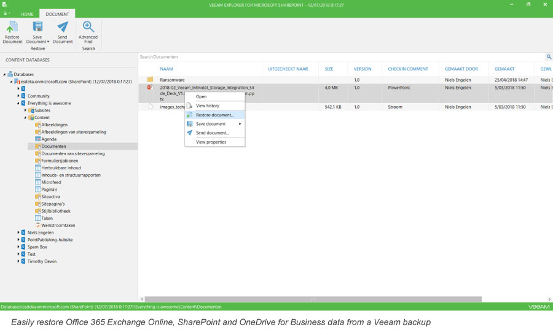Click the Save Document ribbon icon

click(37, 27)
